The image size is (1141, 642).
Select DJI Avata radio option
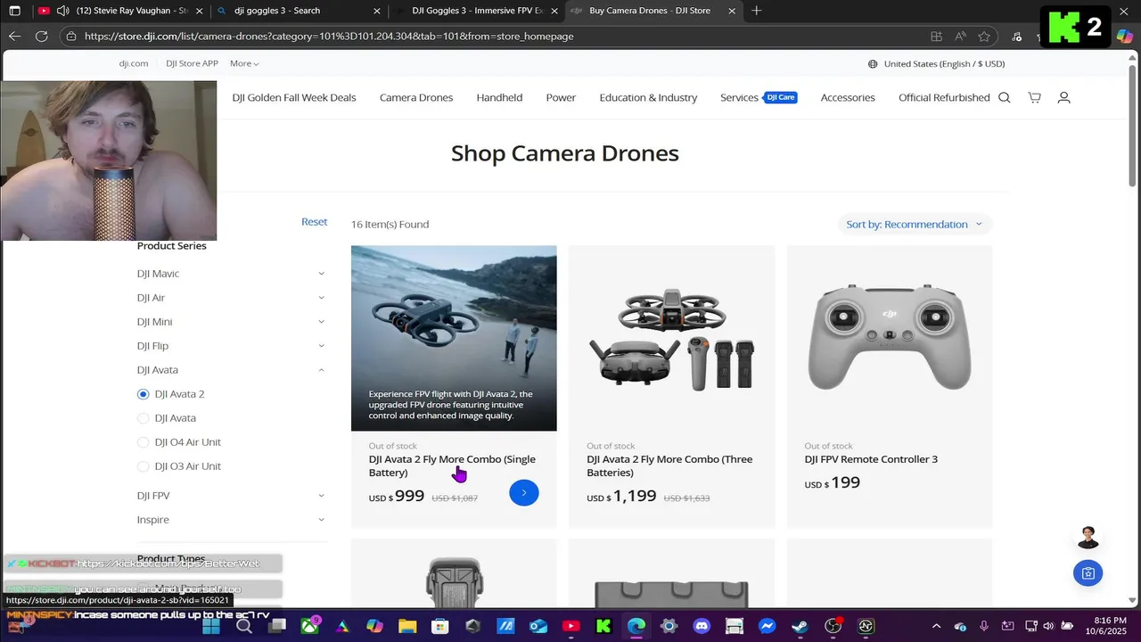pyautogui.click(x=143, y=418)
